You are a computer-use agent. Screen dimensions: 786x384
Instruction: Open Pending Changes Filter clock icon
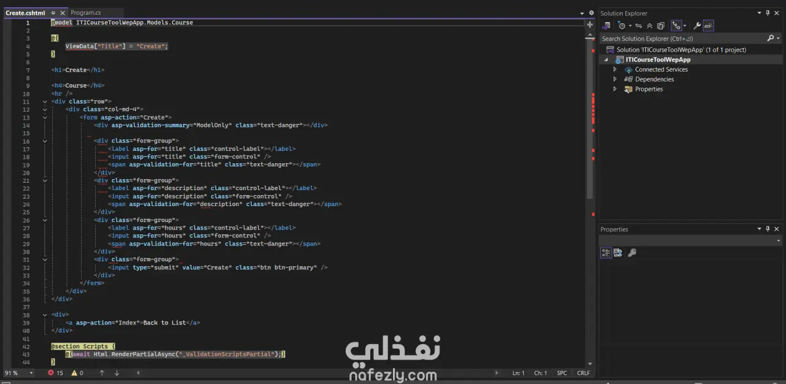tap(621, 26)
